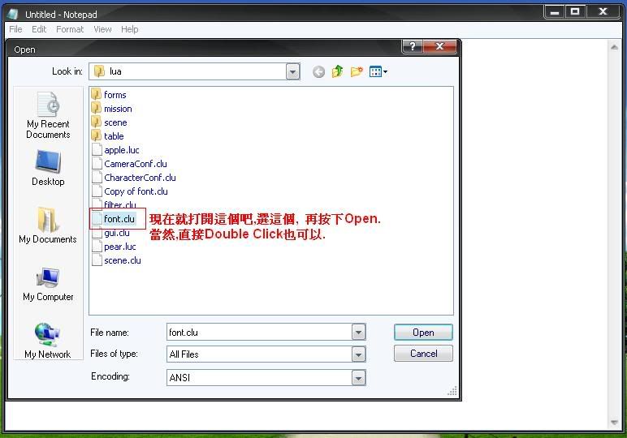Open My Network places shortcut

[48, 341]
